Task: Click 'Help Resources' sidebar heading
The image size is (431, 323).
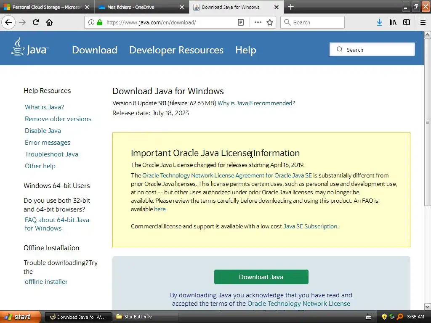Action: pyautogui.click(x=47, y=91)
